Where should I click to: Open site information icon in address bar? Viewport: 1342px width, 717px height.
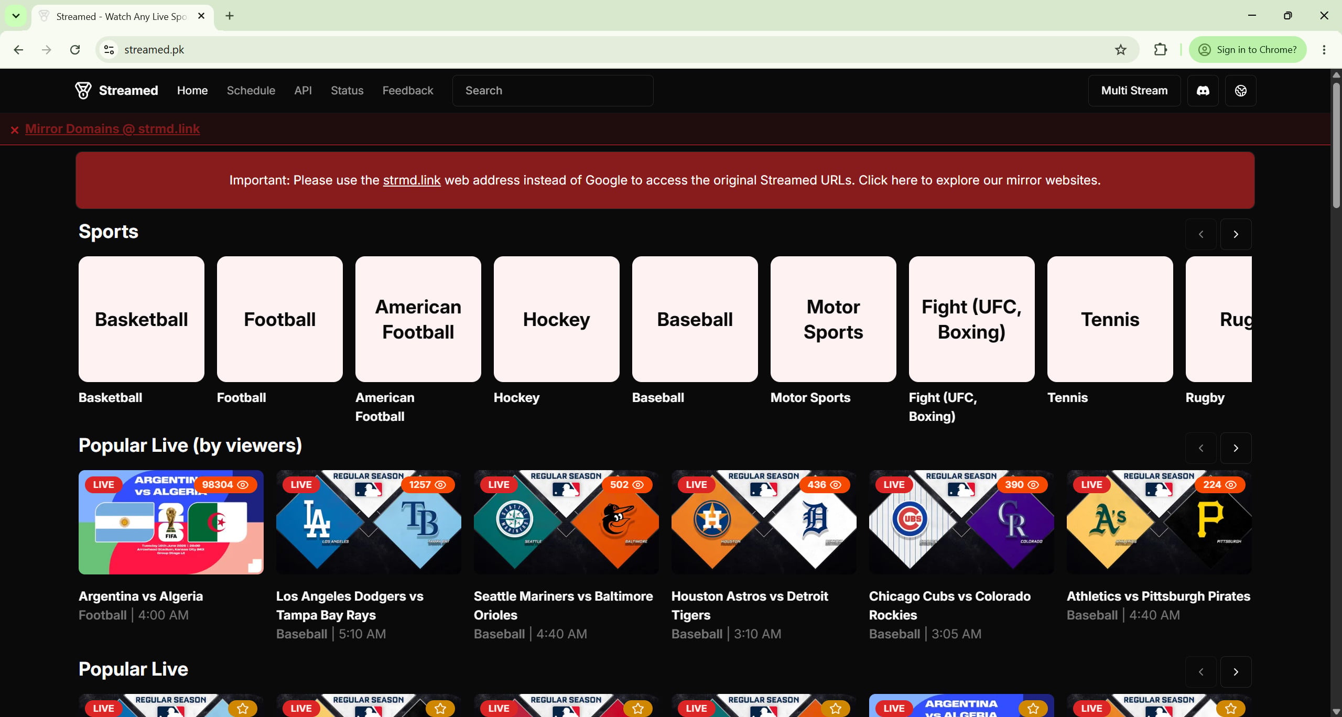(109, 50)
